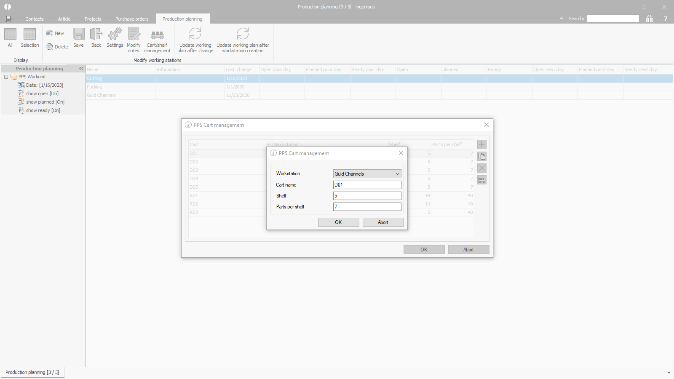Collapse the Production planning side panel

81,69
